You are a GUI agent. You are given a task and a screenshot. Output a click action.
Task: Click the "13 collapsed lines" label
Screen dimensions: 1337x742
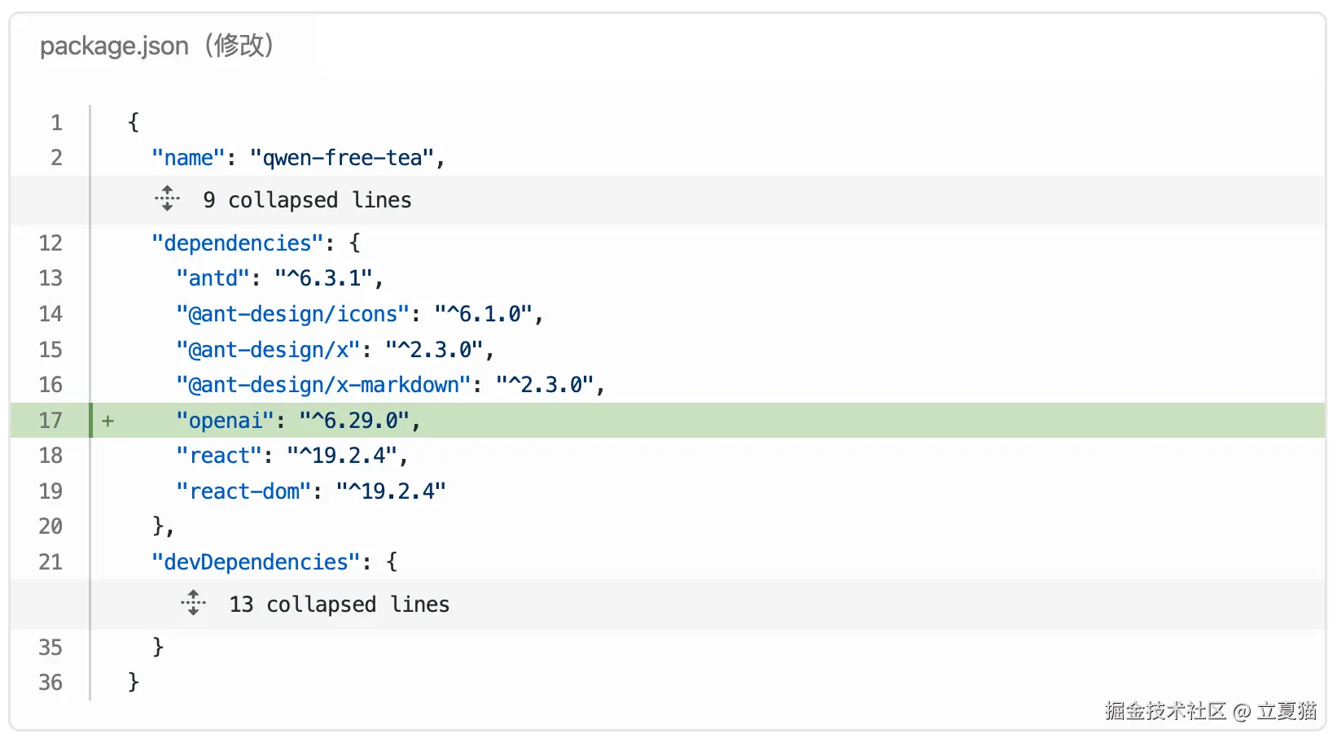(x=339, y=605)
